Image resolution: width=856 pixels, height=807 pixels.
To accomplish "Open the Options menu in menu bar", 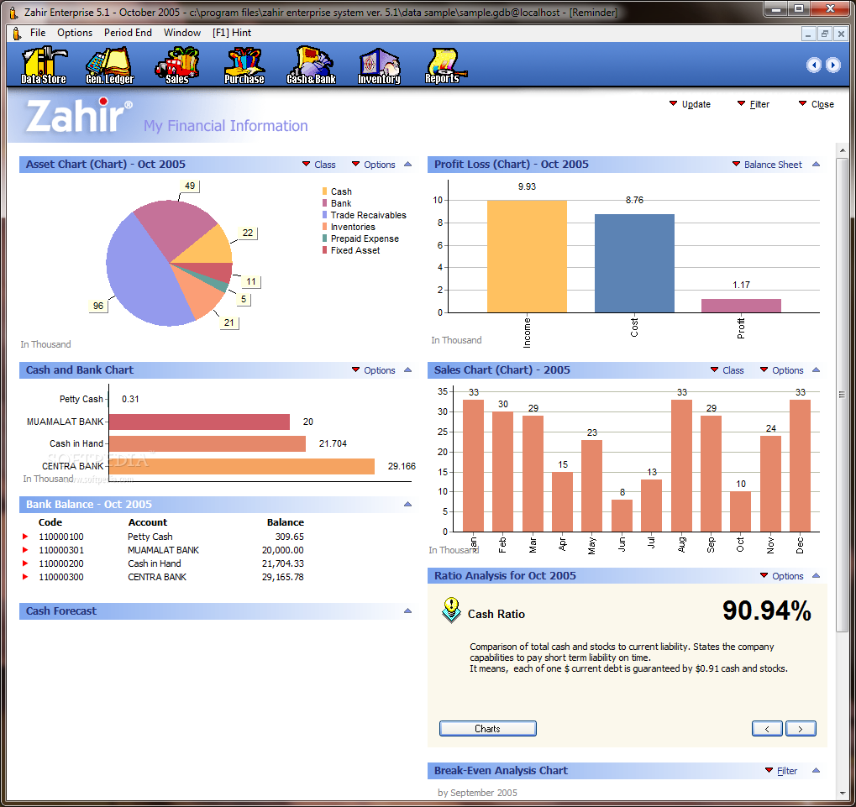I will pos(75,33).
